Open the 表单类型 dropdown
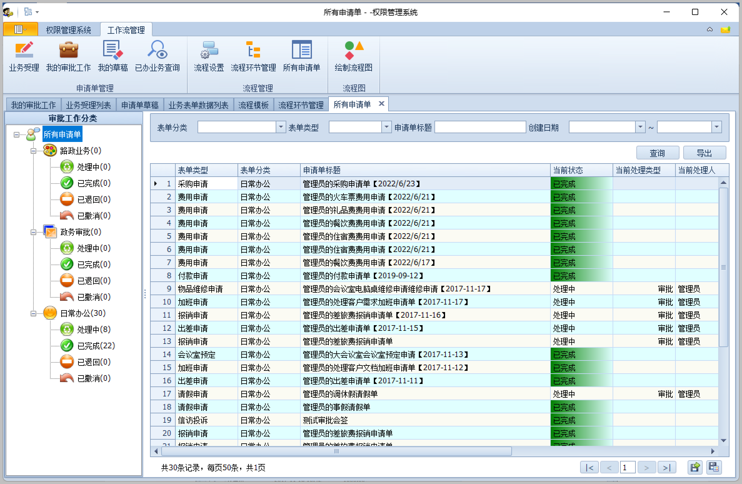The width and height of the screenshot is (742, 484). pyautogui.click(x=386, y=127)
